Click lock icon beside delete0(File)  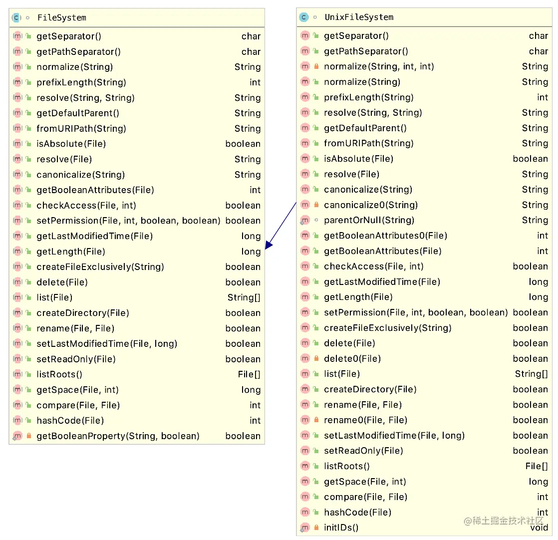click(x=316, y=358)
